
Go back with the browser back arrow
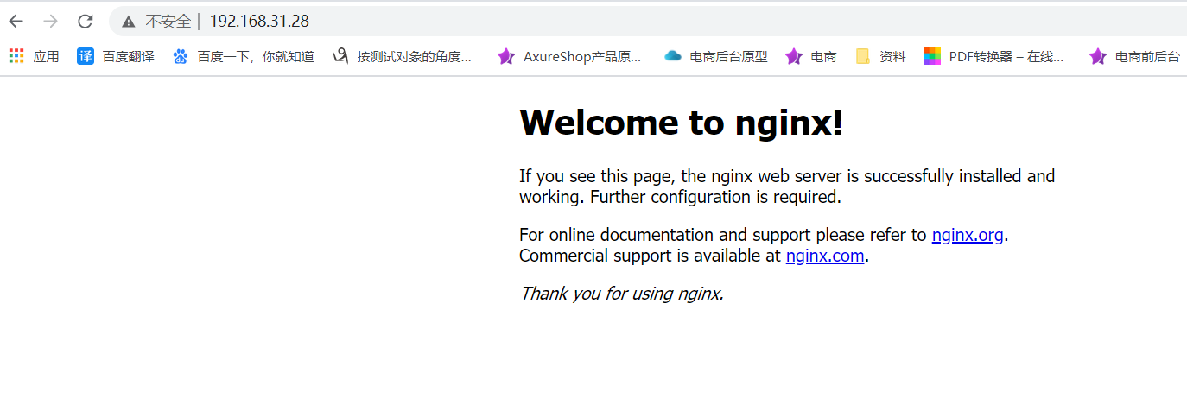(16, 22)
